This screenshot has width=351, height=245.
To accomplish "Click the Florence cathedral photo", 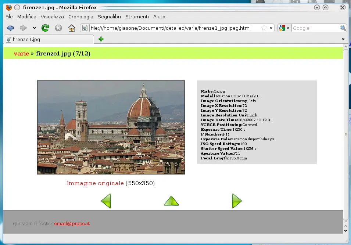I will pyautogui.click(x=111, y=127).
